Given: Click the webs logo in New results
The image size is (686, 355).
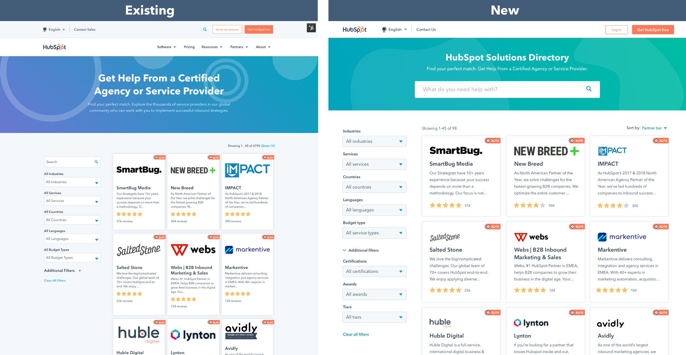Looking at the screenshot, I should coord(531,237).
